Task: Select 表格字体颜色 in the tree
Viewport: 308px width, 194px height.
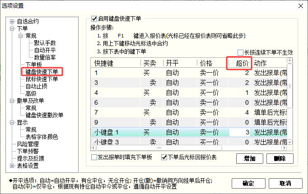Action: click(42, 137)
